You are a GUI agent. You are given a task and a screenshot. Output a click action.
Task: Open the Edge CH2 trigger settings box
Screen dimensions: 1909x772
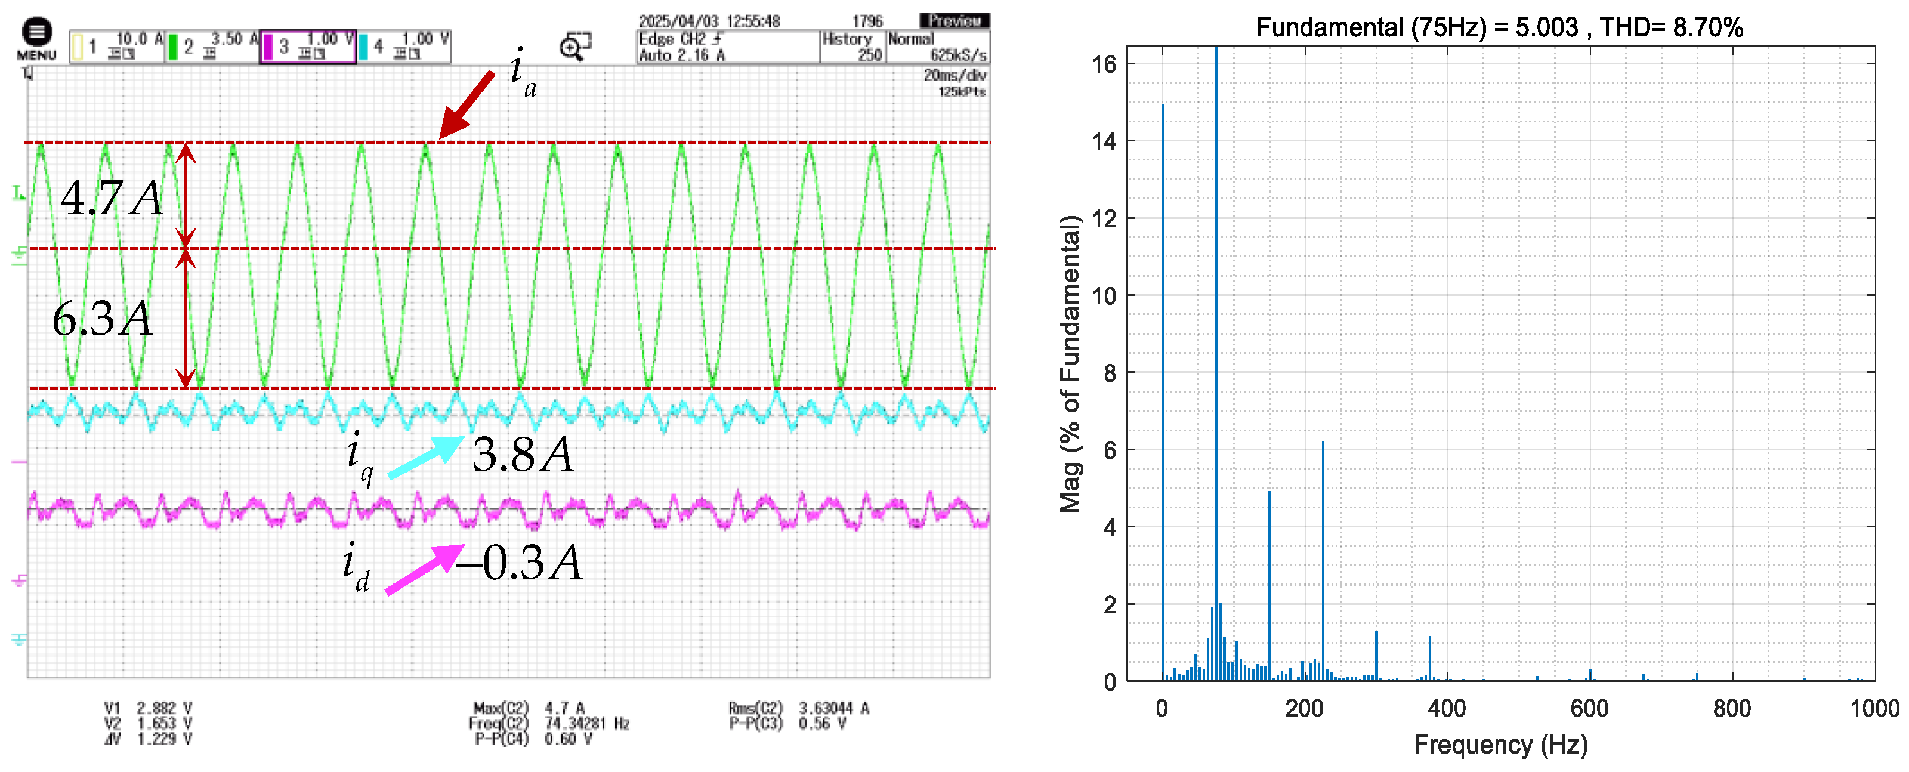click(728, 47)
